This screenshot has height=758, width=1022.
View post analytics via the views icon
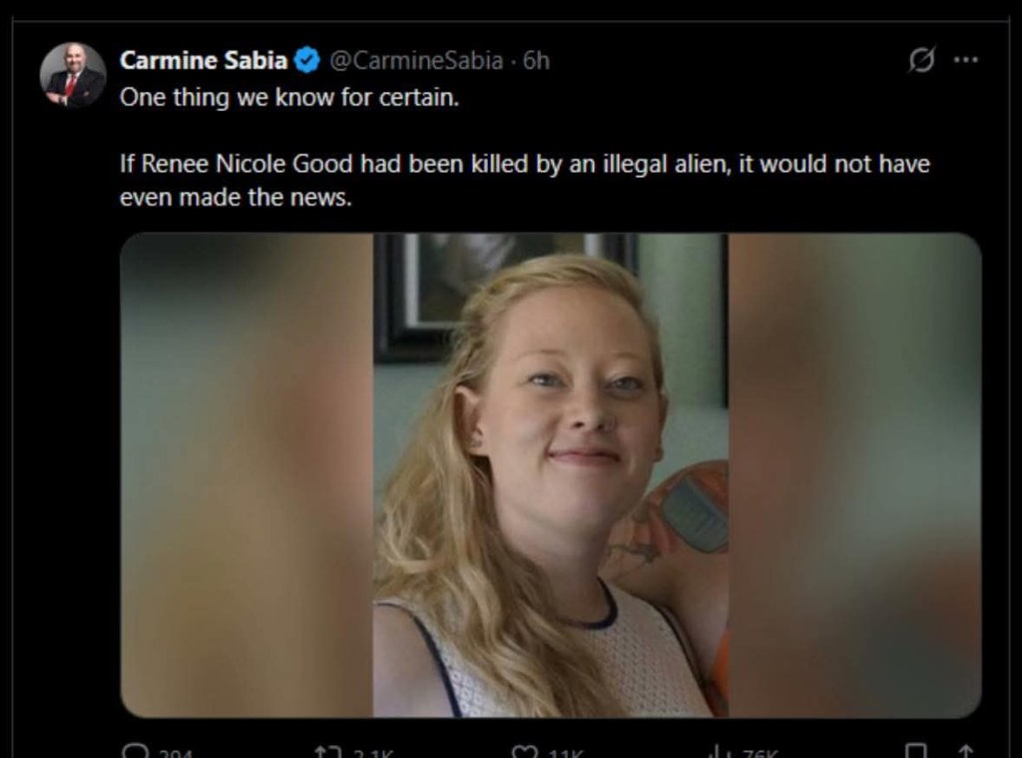(x=716, y=753)
